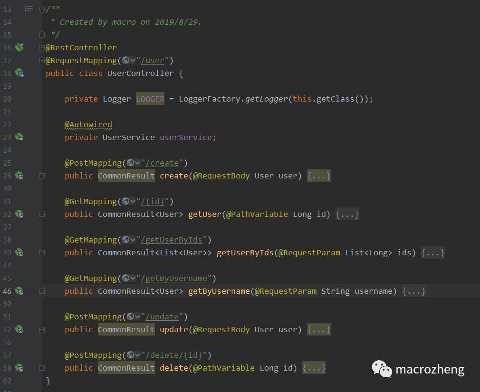480x392 pixels.
Task: Open request mapping gutter icon for create method
Action: point(19,176)
